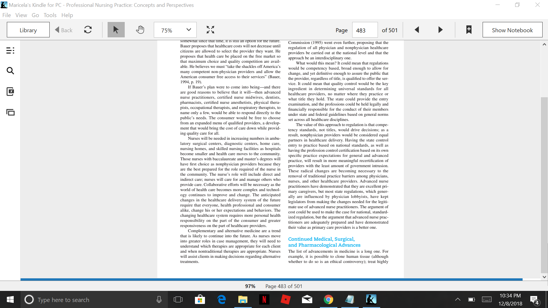Open Google Chrome from taskbar
The width and height of the screenshot is (548, 308).
point(329,299)
